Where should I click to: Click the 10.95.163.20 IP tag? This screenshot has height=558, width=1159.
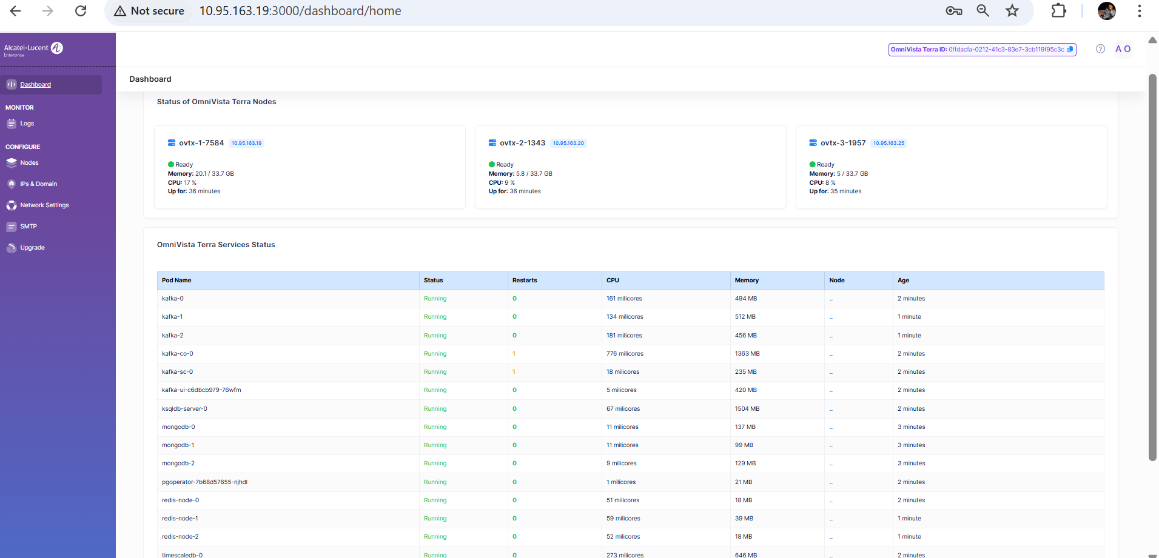tap(568, 144)
